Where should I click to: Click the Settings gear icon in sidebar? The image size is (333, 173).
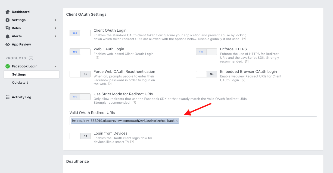[8, 20]
